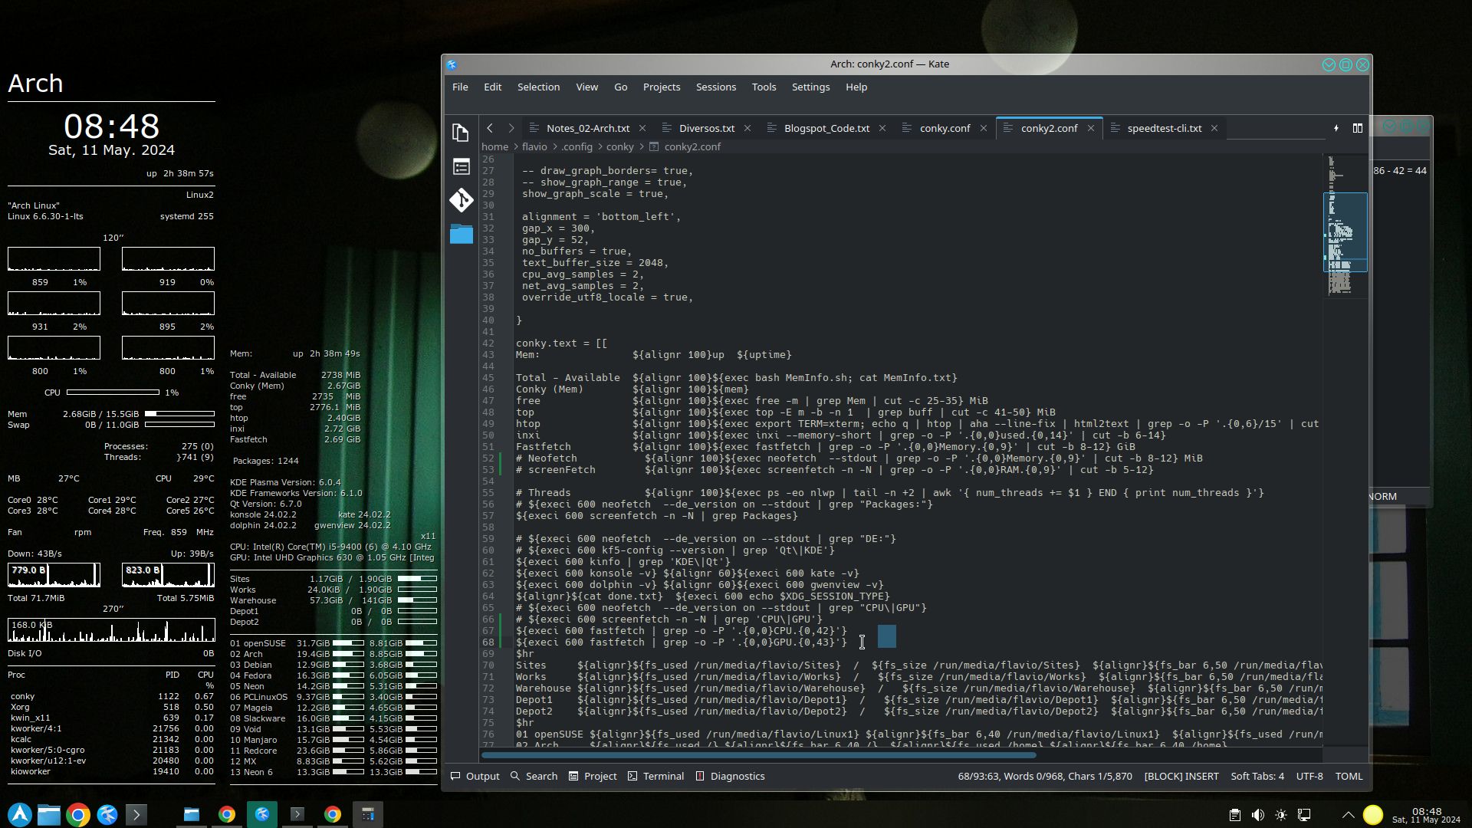
Task: Click the Quick Open lightning icon
Action: (x=1336, y=128)
